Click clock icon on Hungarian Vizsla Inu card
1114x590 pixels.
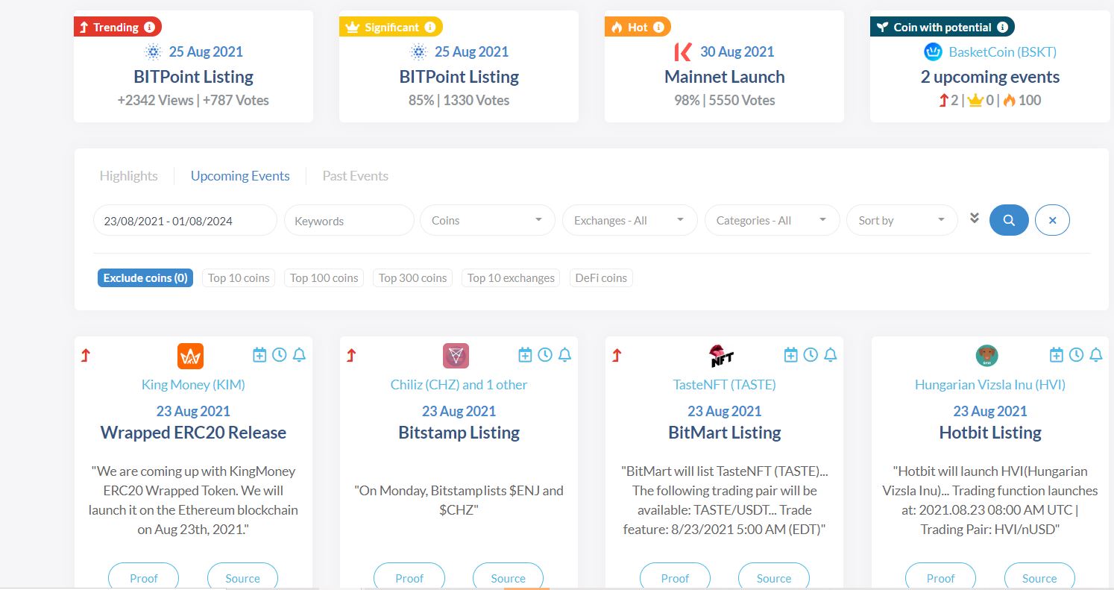(1076, 355)
